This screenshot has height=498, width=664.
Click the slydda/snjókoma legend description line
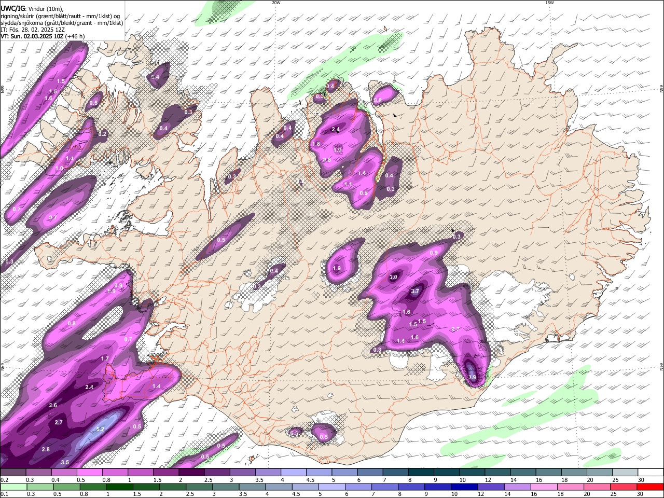pos(62,23)
